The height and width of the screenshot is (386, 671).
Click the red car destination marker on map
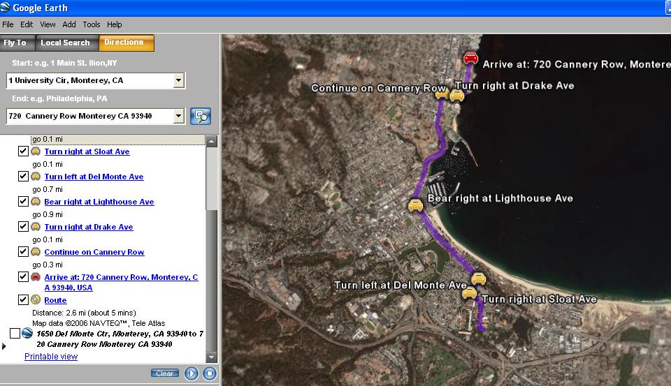(x=470, y=58)
